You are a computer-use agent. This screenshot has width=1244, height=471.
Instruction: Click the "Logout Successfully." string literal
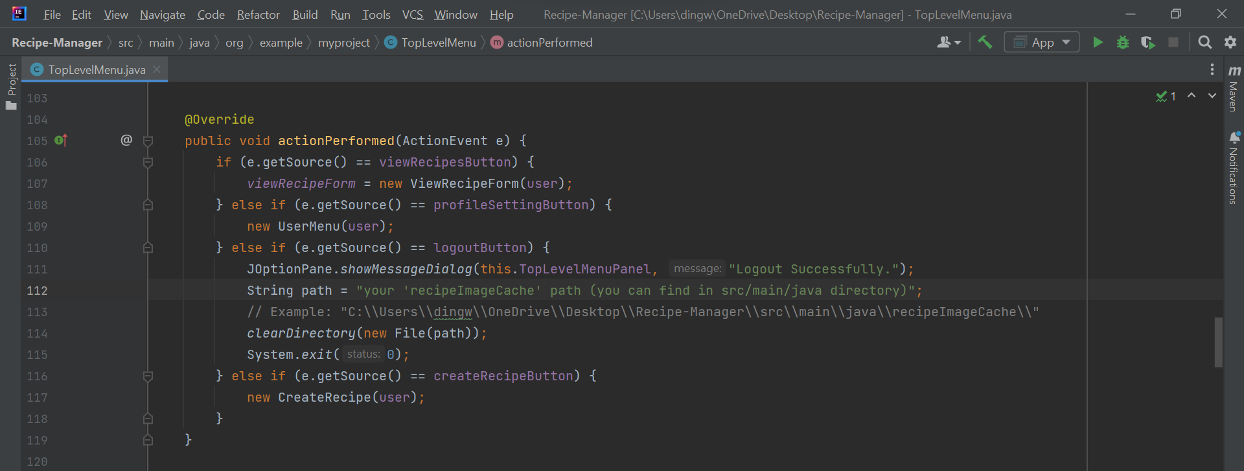[x=813, y=269]
